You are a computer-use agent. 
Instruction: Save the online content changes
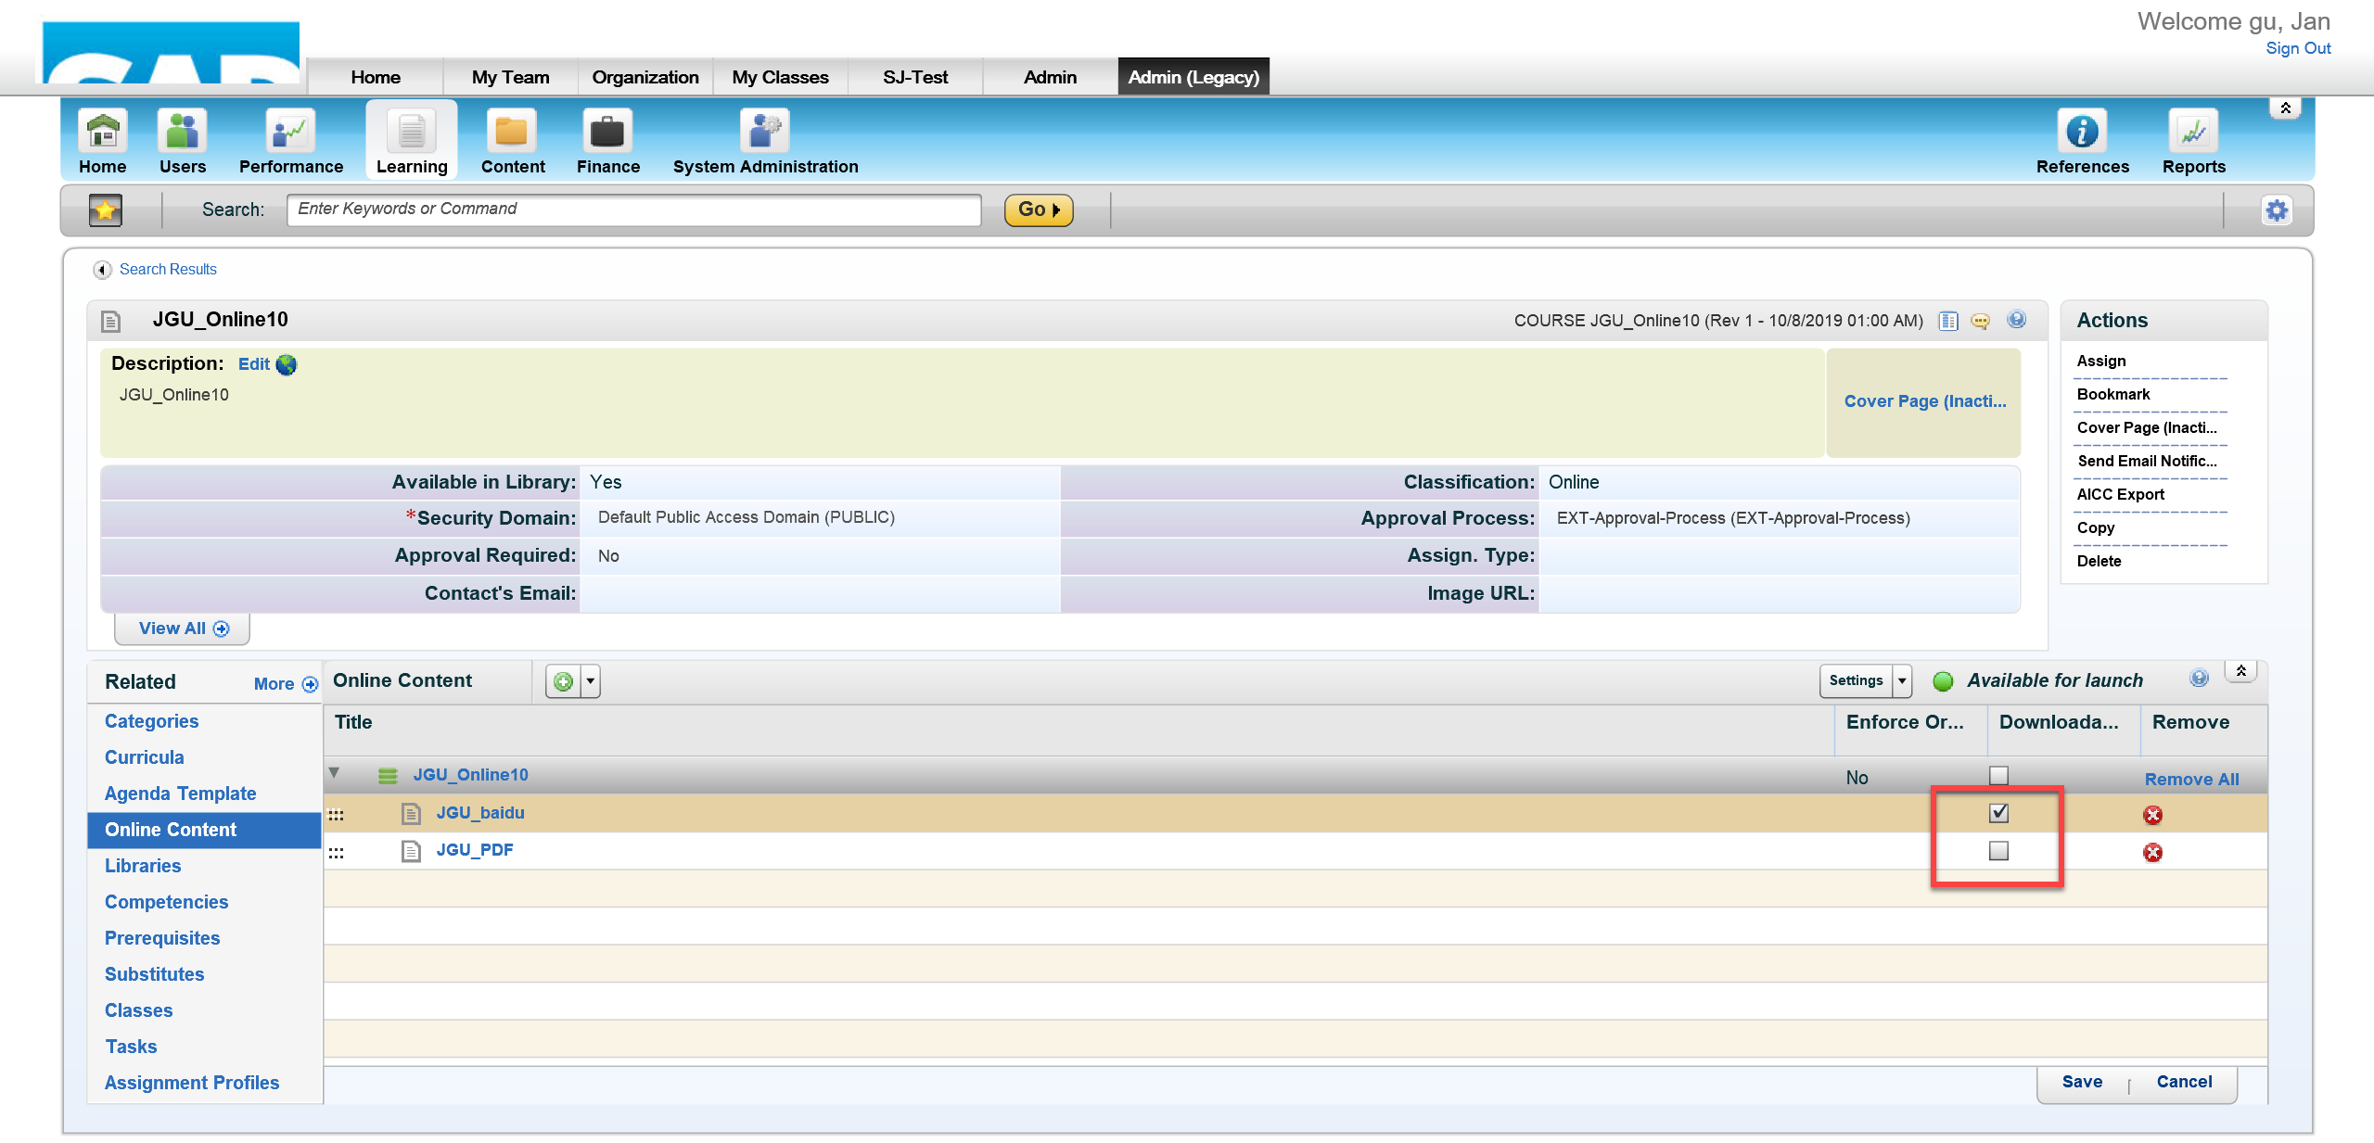(x=2082, y=1082)
